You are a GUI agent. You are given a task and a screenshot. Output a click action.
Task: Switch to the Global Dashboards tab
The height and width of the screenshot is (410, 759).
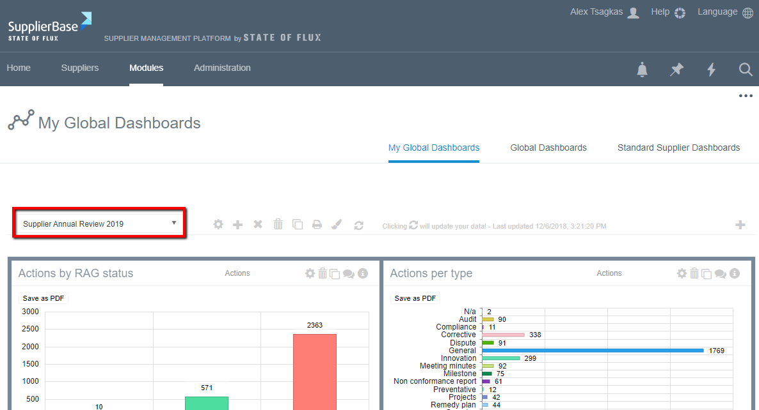[x=548, y=148]
